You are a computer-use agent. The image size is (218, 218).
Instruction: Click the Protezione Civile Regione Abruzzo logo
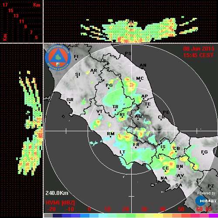pos(58,58)
